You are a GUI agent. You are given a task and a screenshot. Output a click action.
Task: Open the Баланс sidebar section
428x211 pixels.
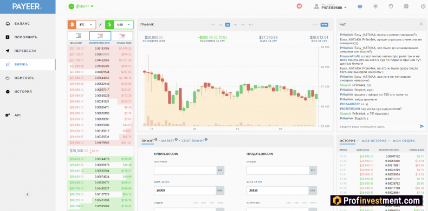pyautogui.click(x=22, y=24)
